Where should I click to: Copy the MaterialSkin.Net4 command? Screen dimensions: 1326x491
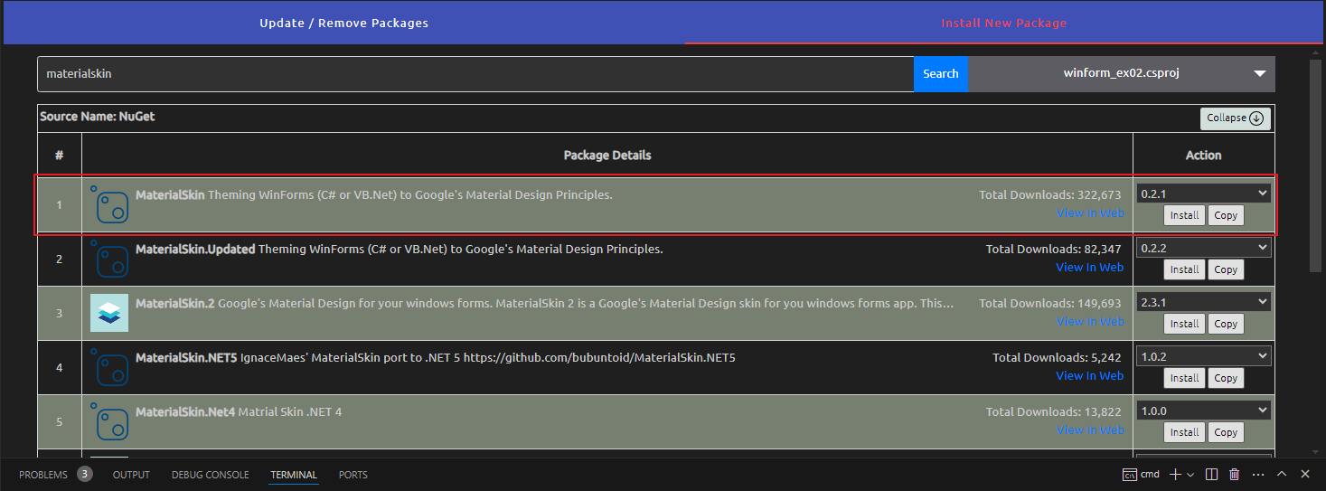(x=1226, y=432)
